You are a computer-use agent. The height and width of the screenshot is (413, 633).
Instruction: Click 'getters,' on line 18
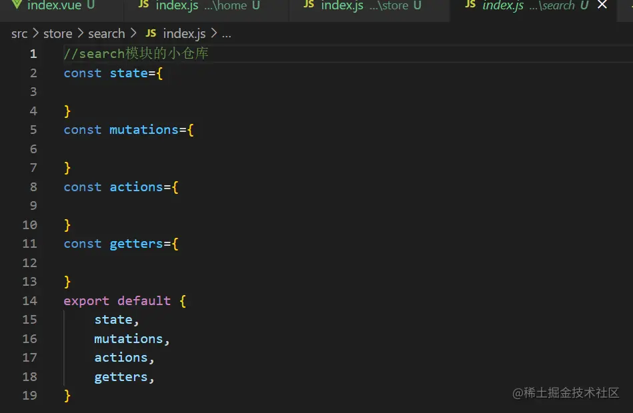(x=124, y=377)
